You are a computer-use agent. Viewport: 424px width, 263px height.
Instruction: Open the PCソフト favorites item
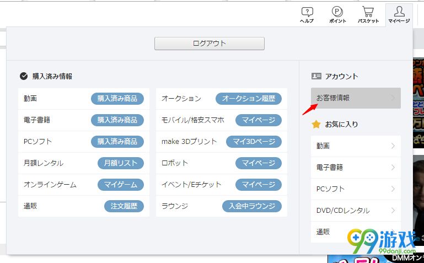[x=356, y=189]
